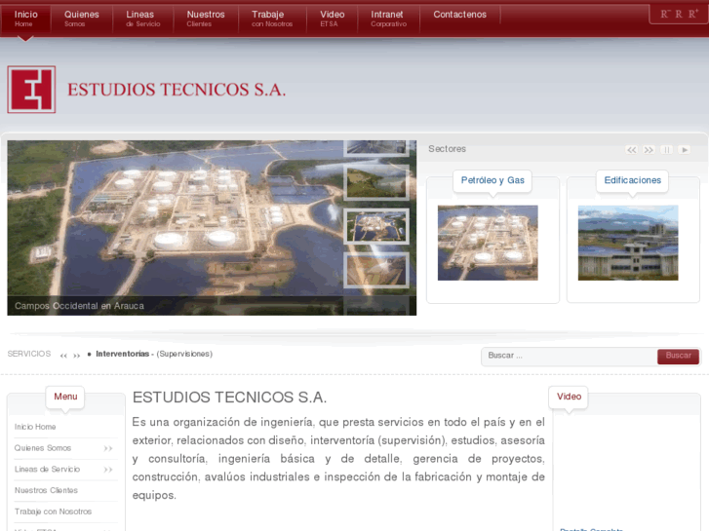Click the Video panel label
The width and height of the screenshot is (709, 531).
pyautogui.click(x=569, y=397)
